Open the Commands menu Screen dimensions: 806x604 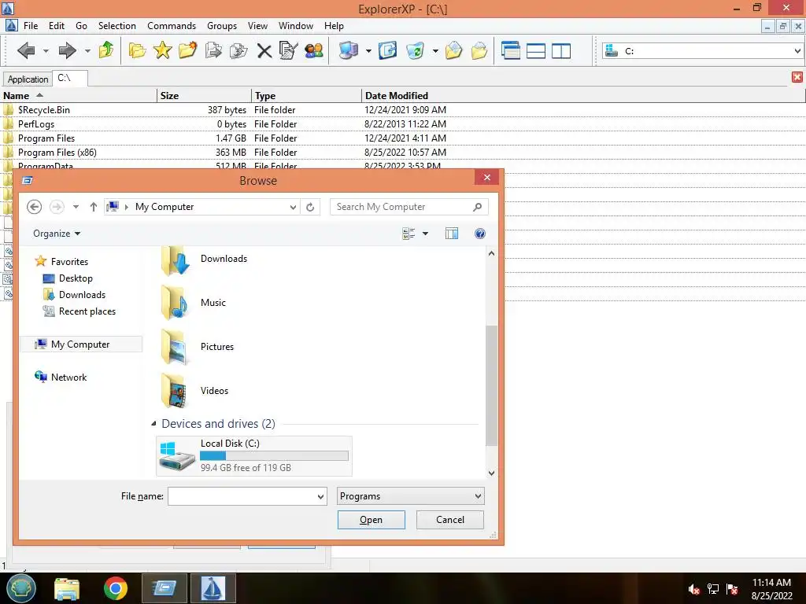tap(172, 26)
